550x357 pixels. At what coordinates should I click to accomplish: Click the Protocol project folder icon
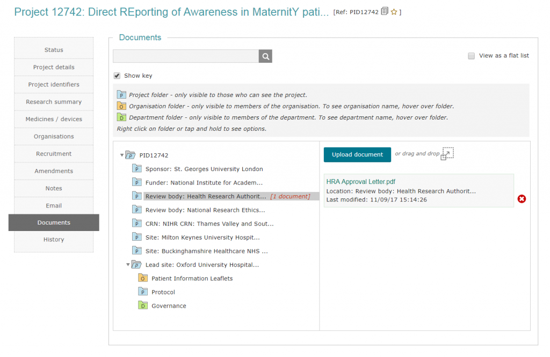click(142, 292)
